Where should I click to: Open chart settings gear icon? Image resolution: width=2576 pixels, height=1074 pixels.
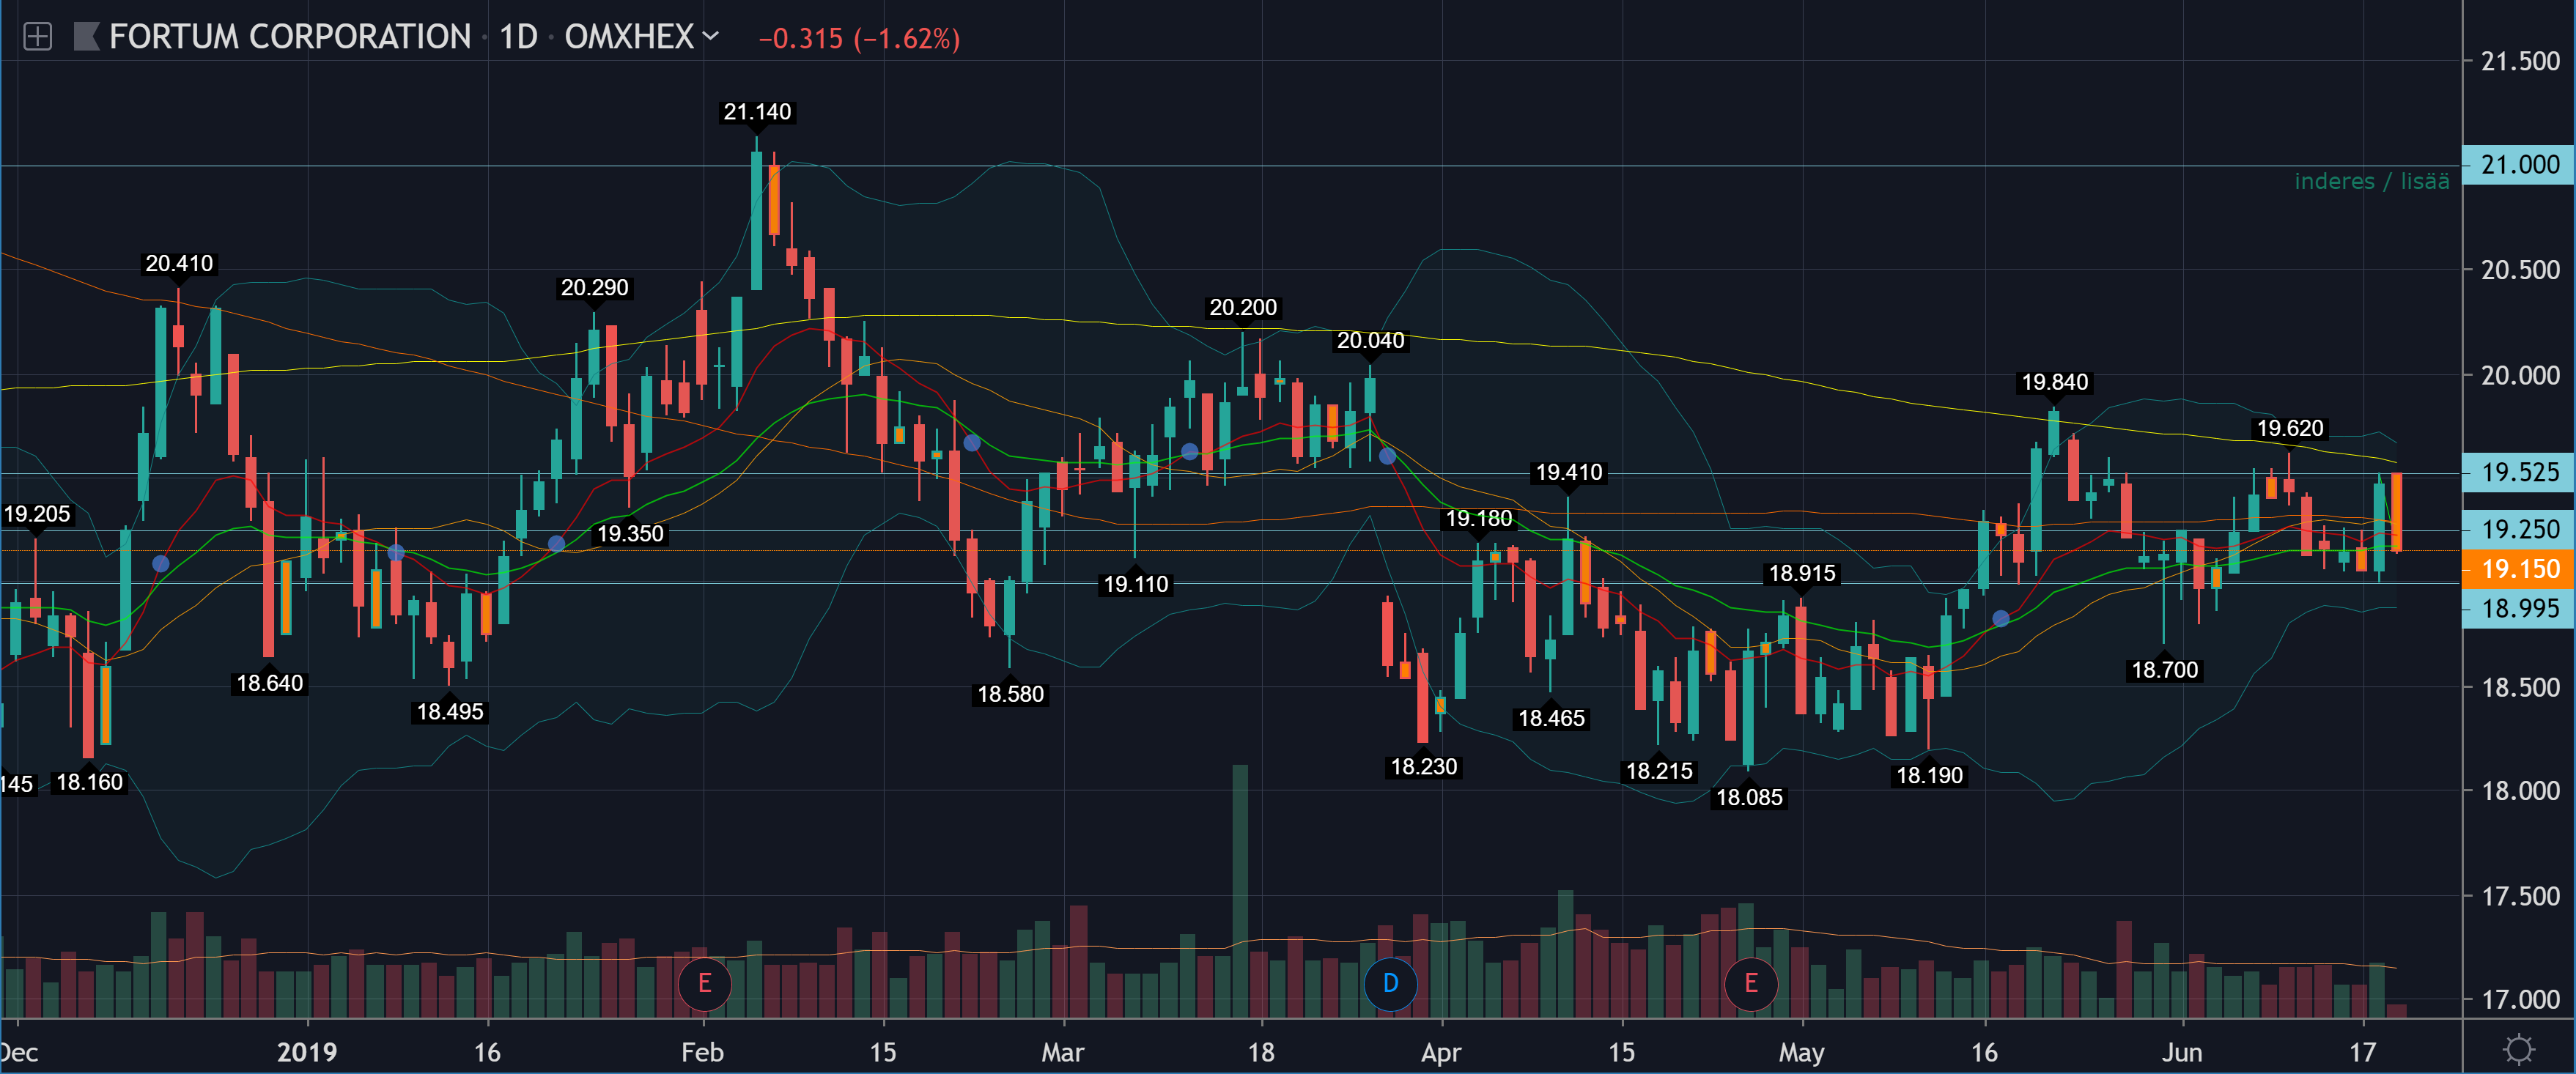click(x=2518, y=1049)
